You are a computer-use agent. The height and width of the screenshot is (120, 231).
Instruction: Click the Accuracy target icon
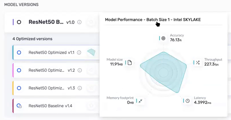[163, 39]
